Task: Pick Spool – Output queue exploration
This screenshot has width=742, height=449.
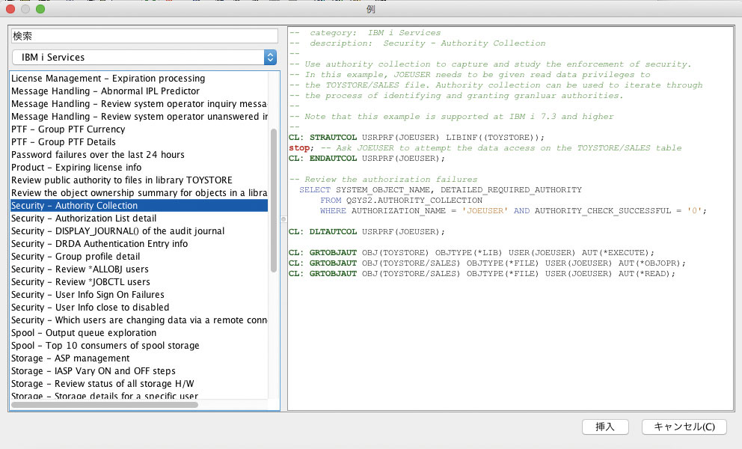Action: tap(84, 332)
